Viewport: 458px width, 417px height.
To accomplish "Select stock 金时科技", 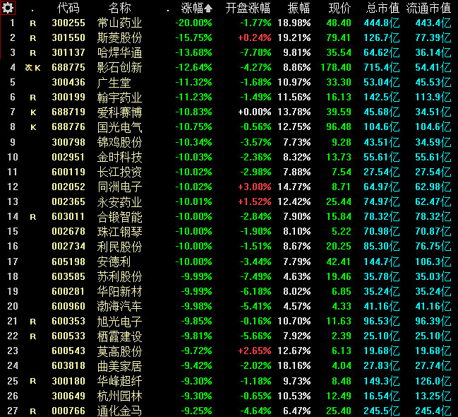I will pos(119,157).
